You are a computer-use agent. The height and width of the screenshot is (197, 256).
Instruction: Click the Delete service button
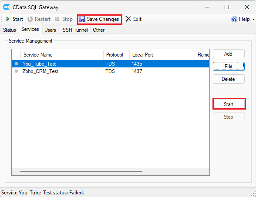(x=229, y=79)
